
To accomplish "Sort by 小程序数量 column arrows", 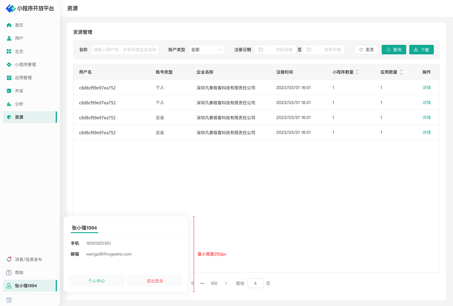I will (357, 72).
